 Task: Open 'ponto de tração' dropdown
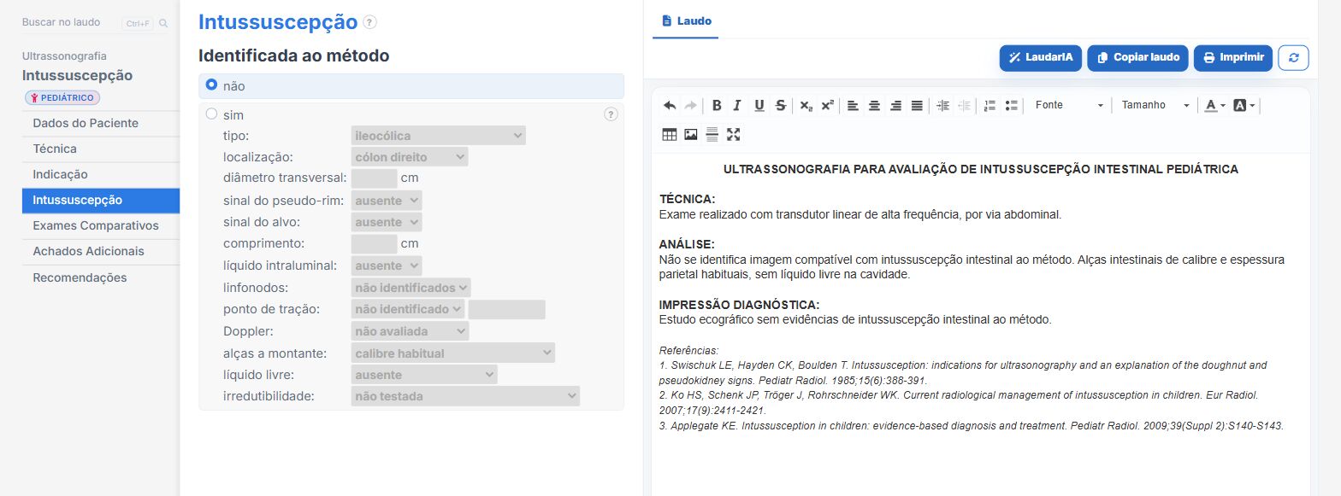(408, 309)
